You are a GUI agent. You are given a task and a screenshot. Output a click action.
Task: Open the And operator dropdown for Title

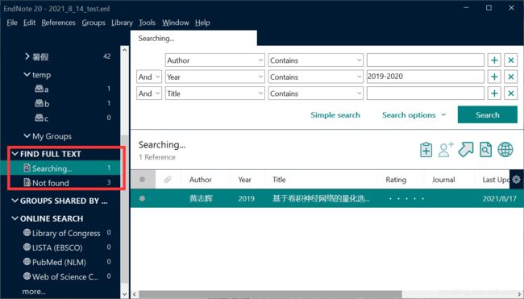pyautogui.click(x=149, y=93)
